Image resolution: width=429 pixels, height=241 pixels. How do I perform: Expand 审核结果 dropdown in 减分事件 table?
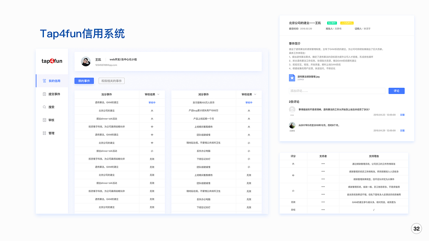[x=255, y=94]
